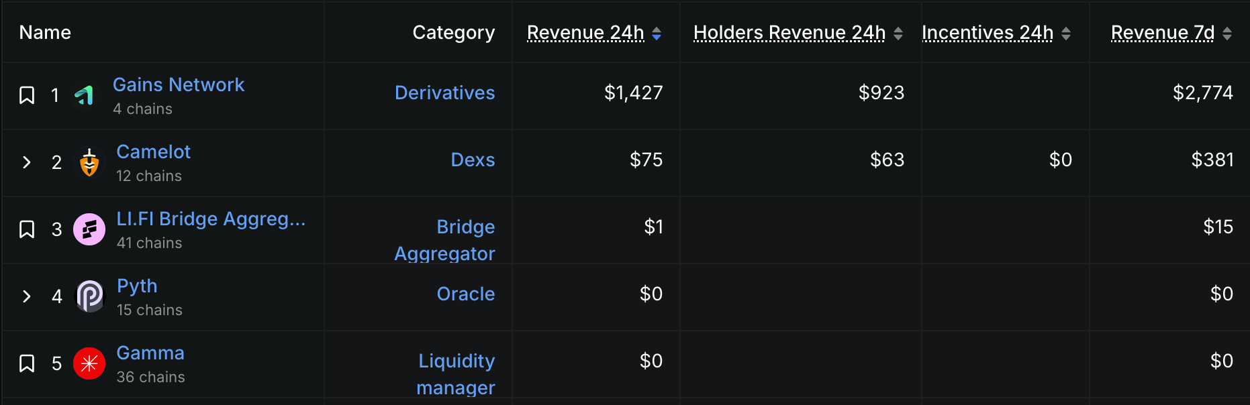The image size is (1250, 405).
Task: Click the red Gamma logo icon
Action: click(x=89, y=363)
